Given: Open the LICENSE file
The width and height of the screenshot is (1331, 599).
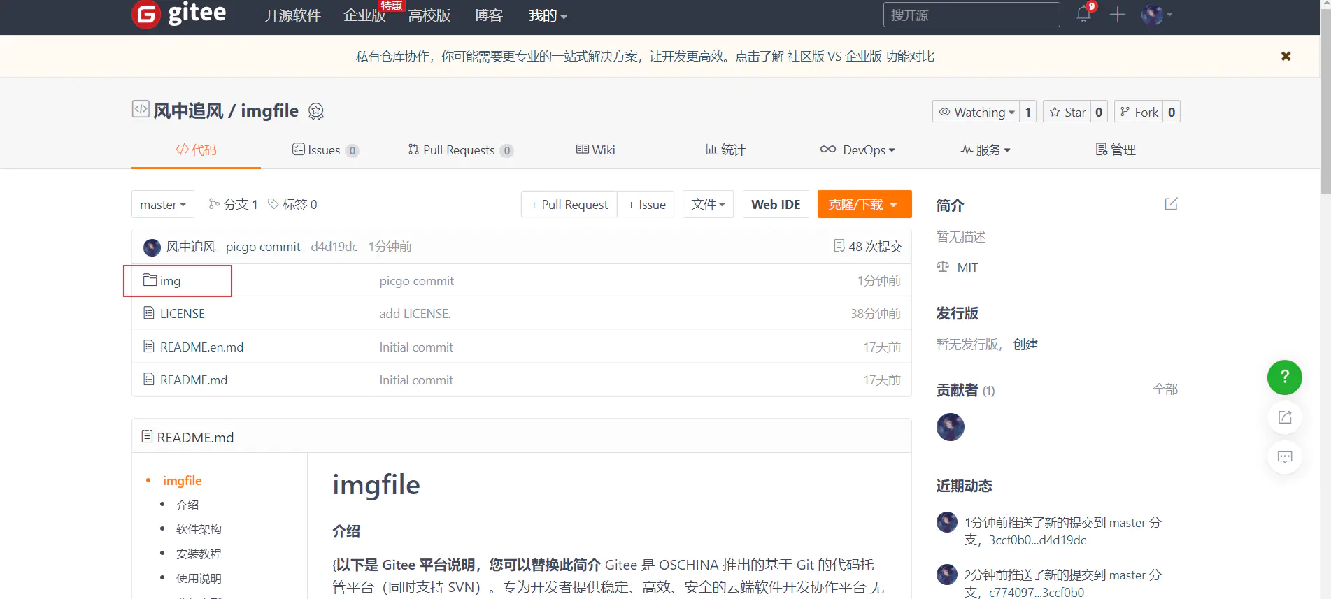Looking at the screenshot, I should click(183, 313).
